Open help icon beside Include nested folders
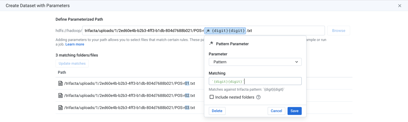Image resolution: width=408 pixels, height=122 pixels. [x=258, y=97]
